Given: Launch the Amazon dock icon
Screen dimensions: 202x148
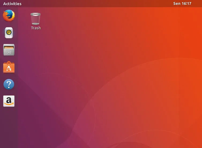Looking at the screenshot, I should pyautogui.click(x=9, y=101).
